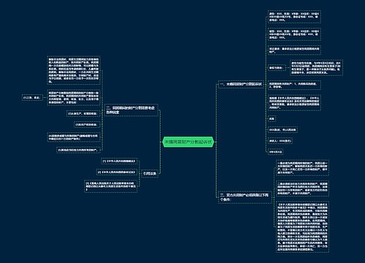Viewport: 365px width, 263px height.
Task: Click the (1)工资、奖金 leaf node
Action: (x=32, y=98)
